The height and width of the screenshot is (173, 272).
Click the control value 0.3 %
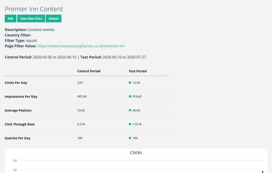coord(81,124)
